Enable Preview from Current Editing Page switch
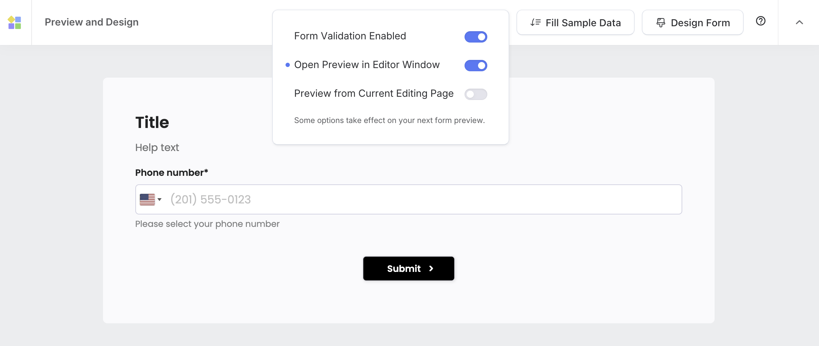 [476, 94]
